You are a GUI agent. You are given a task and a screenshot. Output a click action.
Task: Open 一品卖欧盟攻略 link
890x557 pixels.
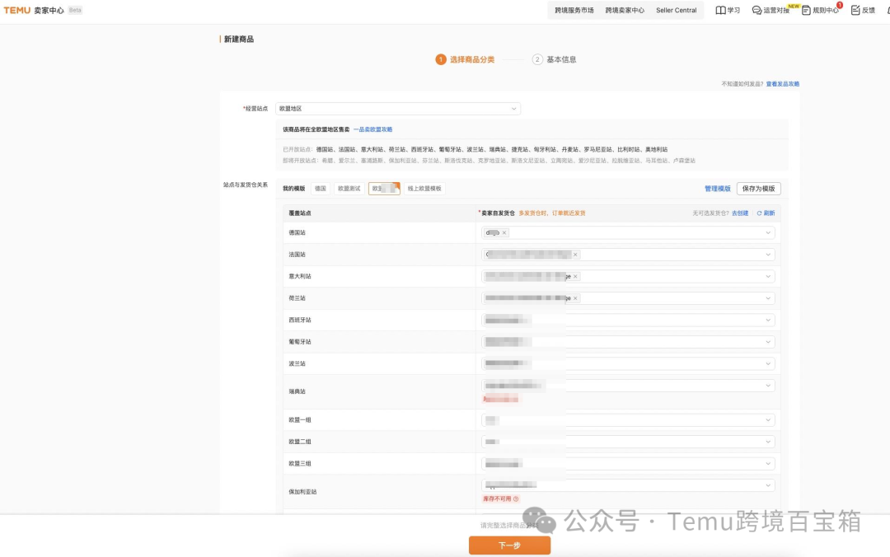pos(373,129)
